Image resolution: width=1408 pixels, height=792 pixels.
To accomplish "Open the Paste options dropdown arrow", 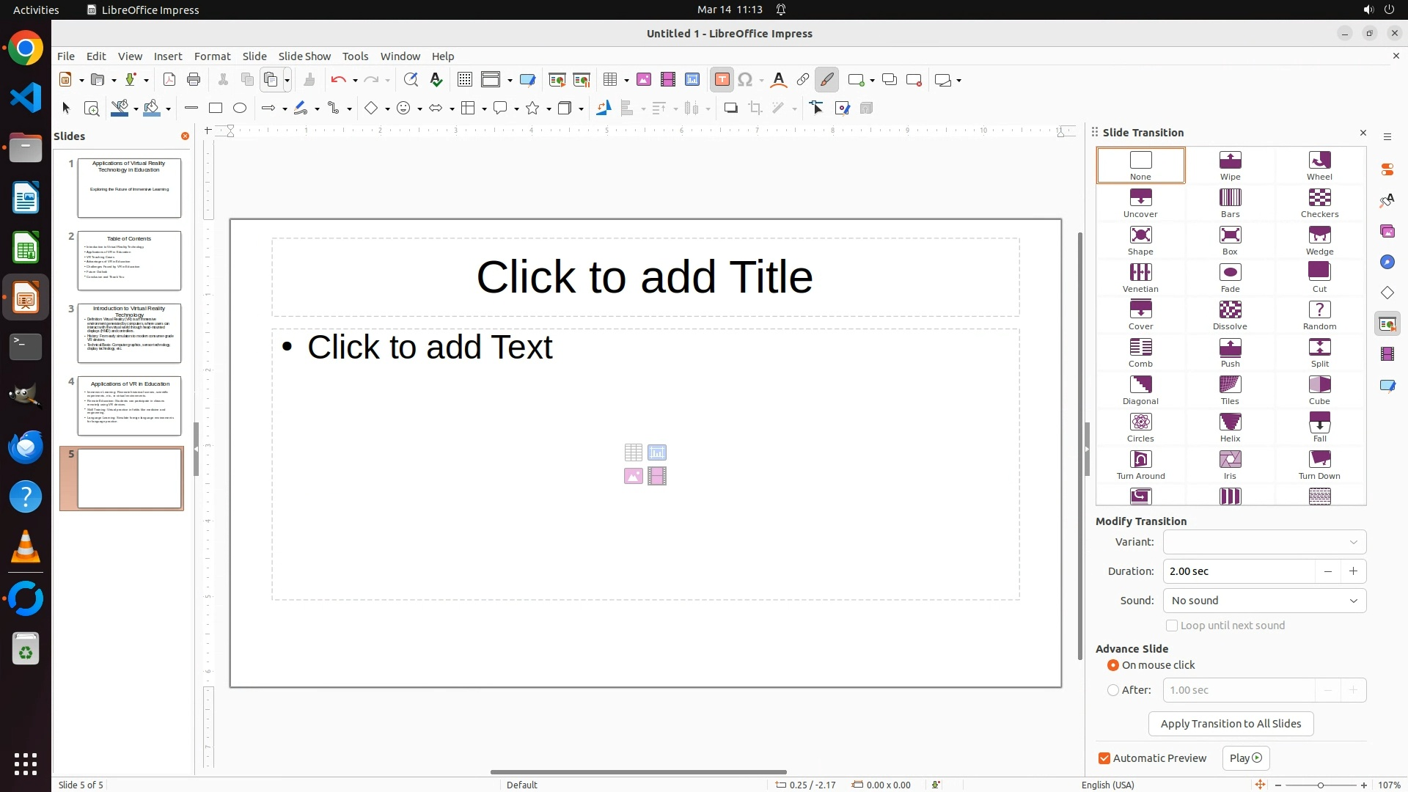I will coord(287,80).
